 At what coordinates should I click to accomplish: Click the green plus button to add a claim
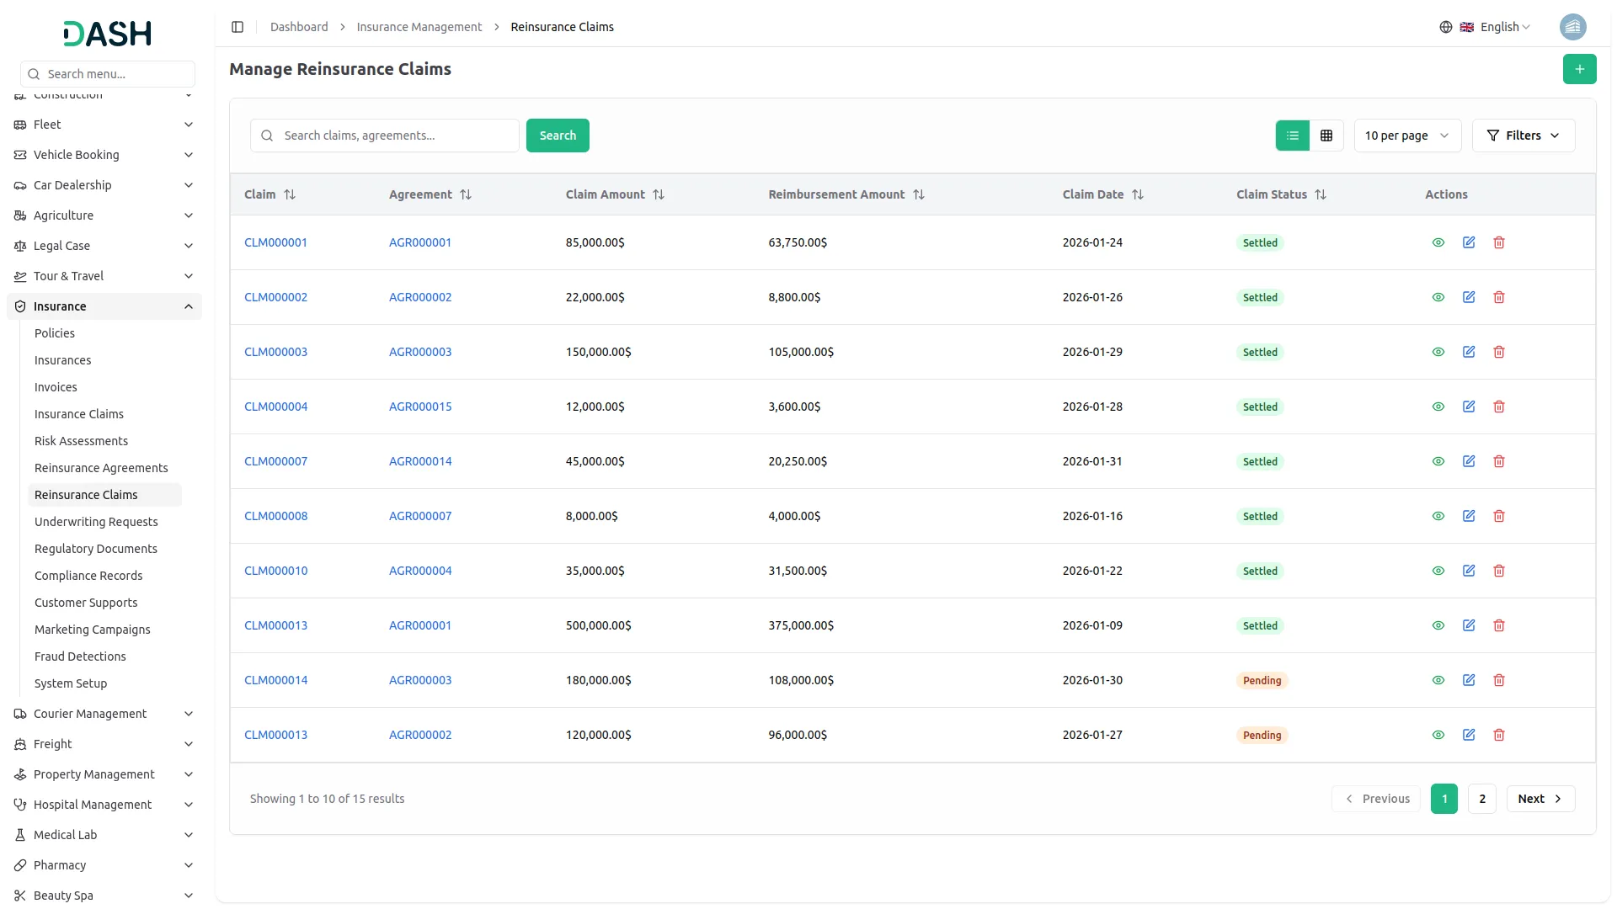pos(1580,69)
